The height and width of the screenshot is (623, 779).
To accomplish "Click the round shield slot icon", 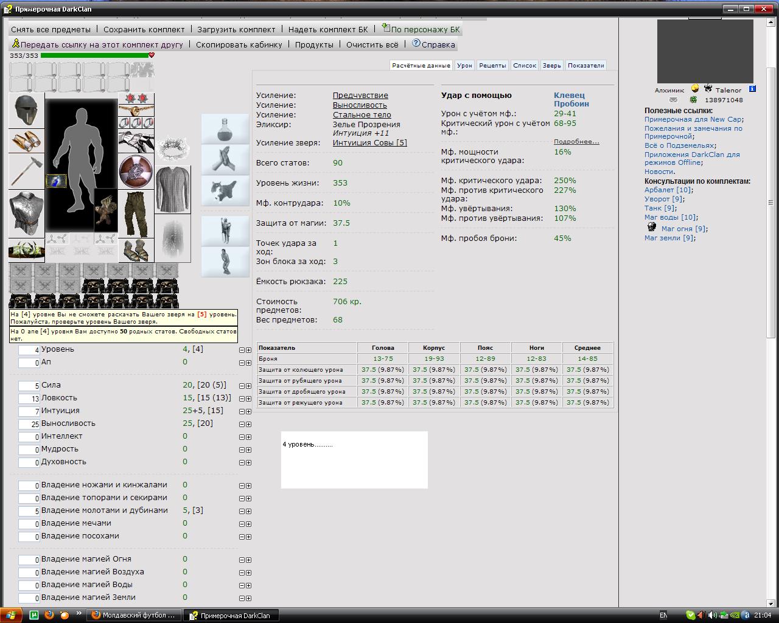I will pos(136,172).
